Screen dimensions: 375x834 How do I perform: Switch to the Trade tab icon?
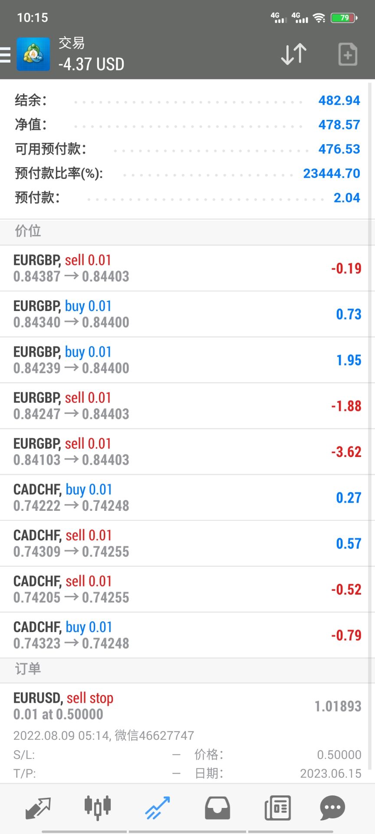[158, 808]
